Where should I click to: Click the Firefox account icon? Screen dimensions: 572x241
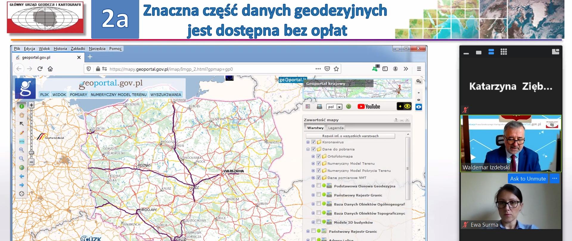coord(395,69)
